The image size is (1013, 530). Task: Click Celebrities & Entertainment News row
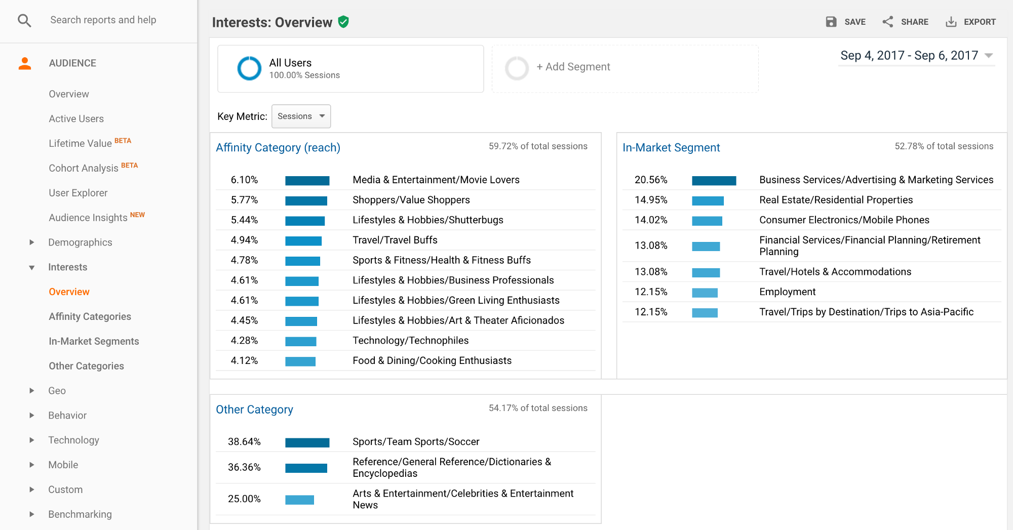pyautogui.click(x=405, y=500)
